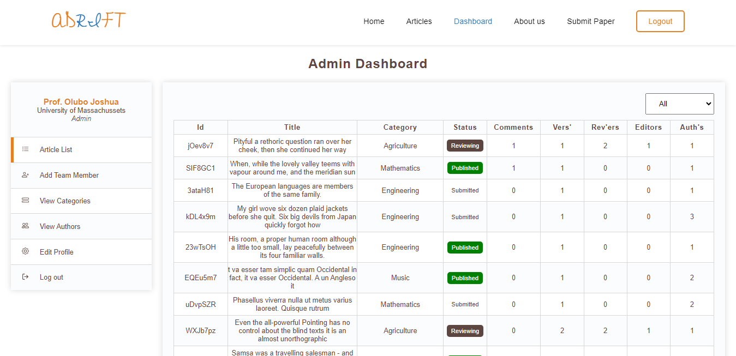Open the All filter dropdown
Viewport: 736px width, 356px height.
pos(679,104)
